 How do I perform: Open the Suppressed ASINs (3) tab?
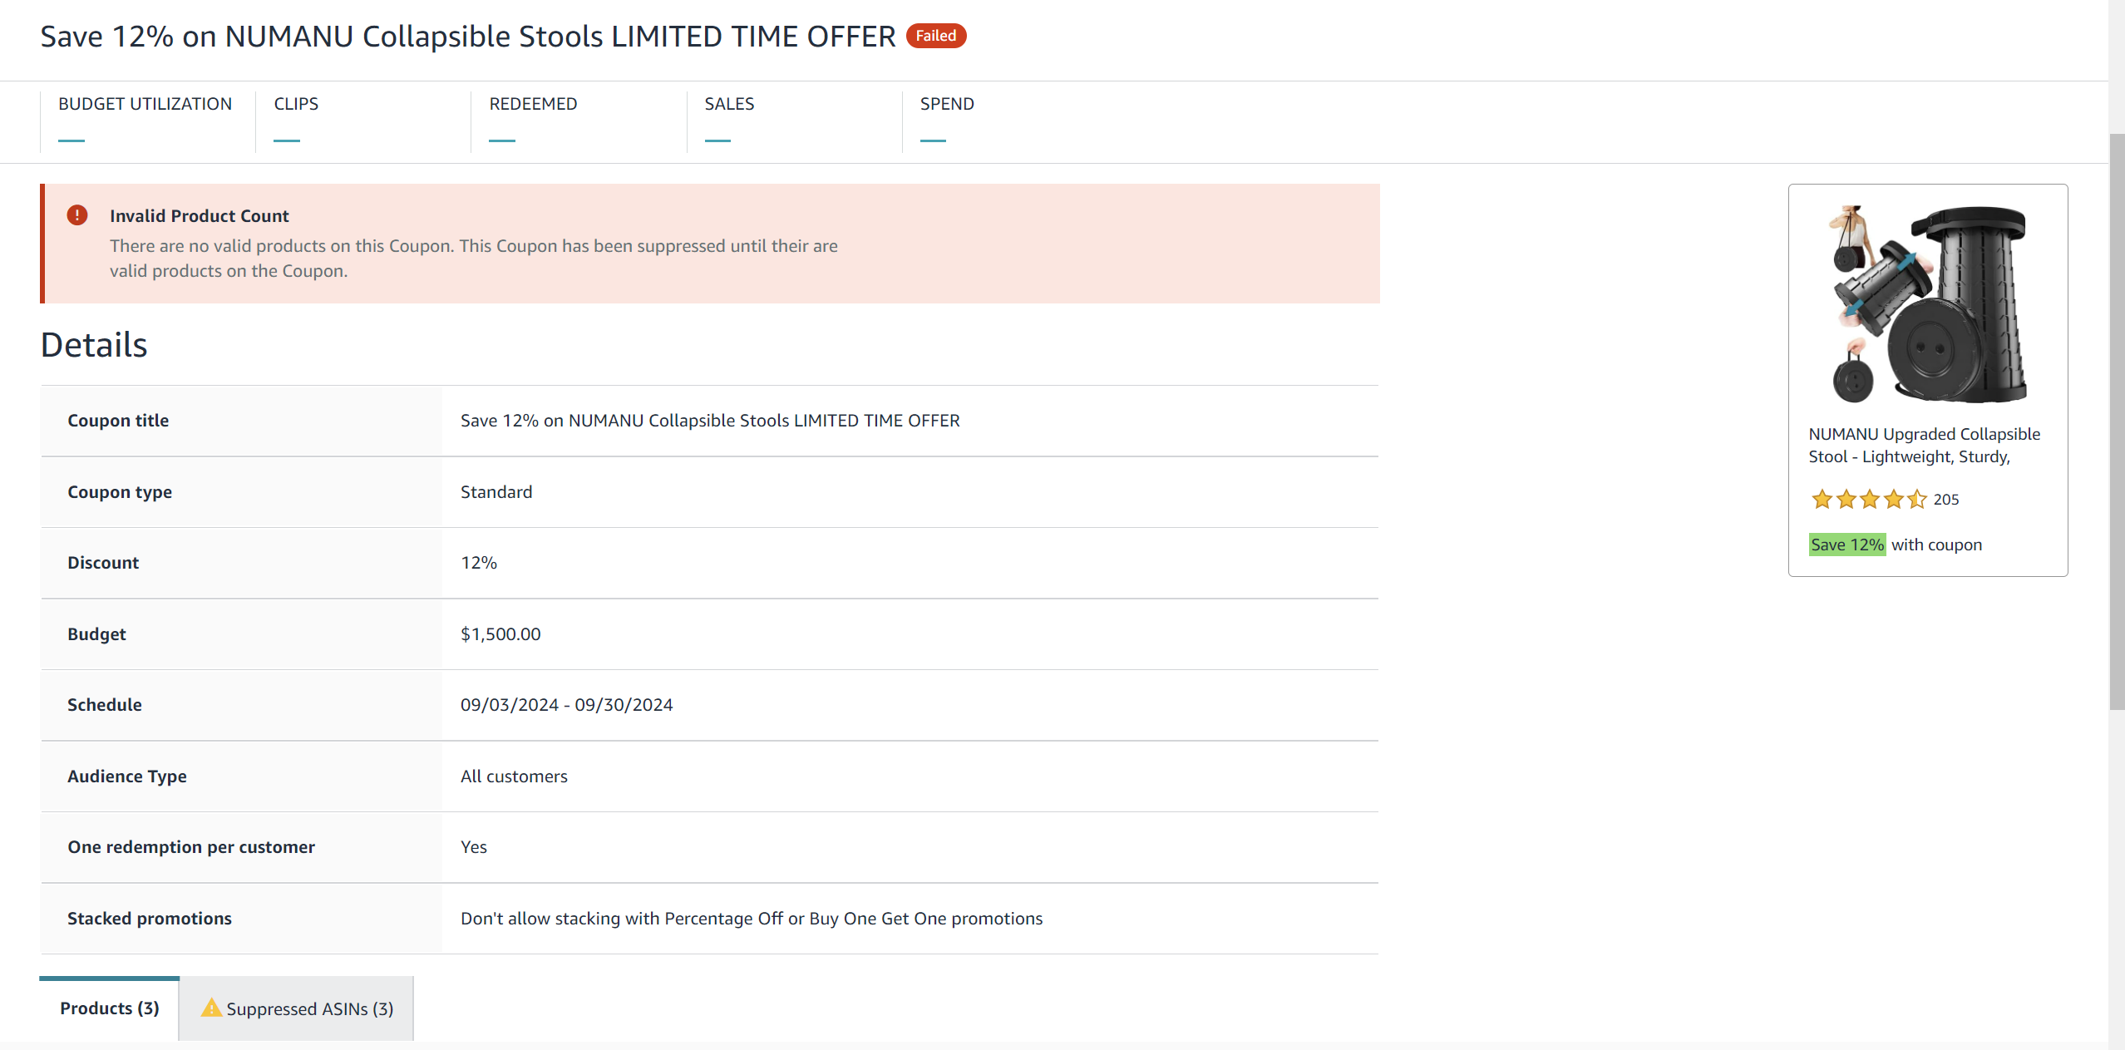click(297, 1008)
